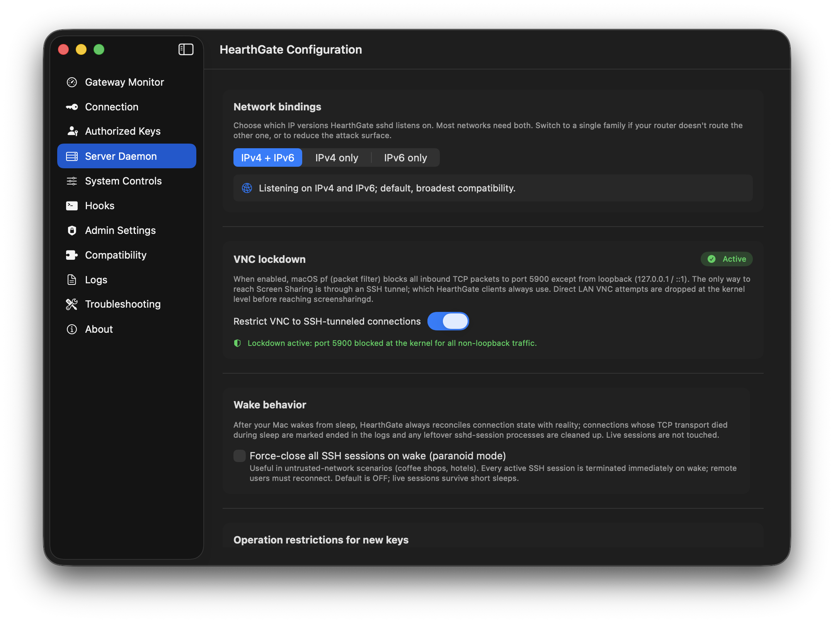Open Gateway Monitor section
Viewport: 834px width, 623px height.
click(x=127, y=82)
